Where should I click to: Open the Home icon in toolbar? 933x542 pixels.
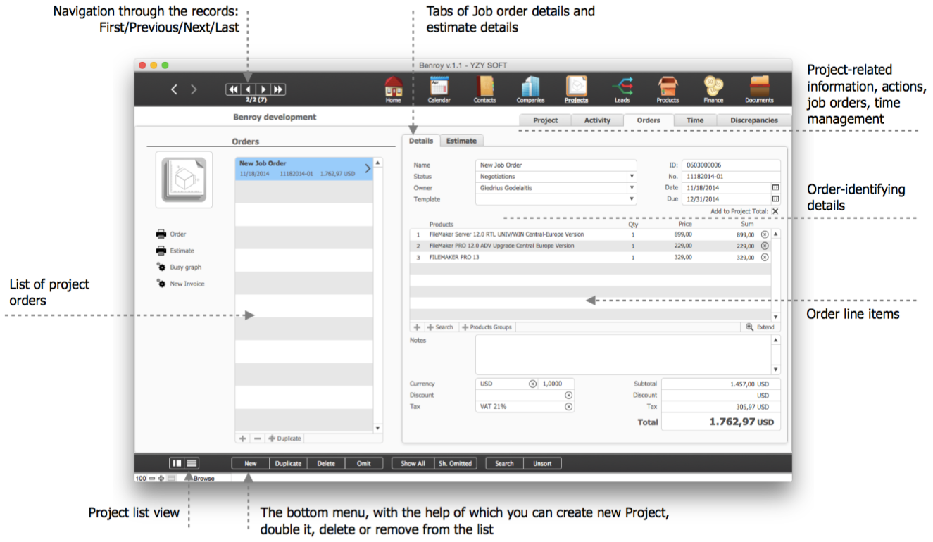(393, 87)
